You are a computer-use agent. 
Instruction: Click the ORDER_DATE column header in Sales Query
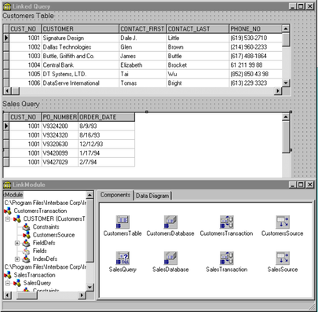pos(107,117)
